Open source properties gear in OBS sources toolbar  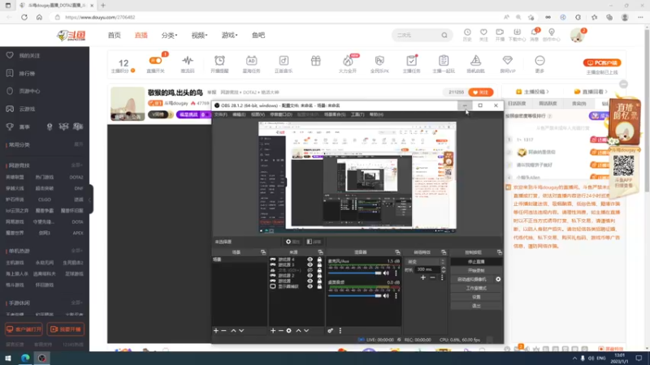[x=288, y=331]
